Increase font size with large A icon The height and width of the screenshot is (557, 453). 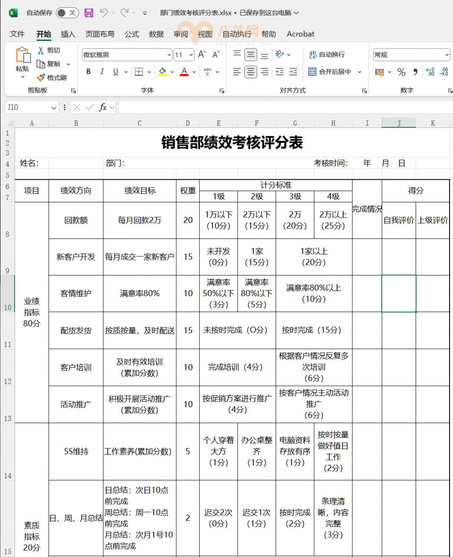pyautogui.click(x=202, y=54)
